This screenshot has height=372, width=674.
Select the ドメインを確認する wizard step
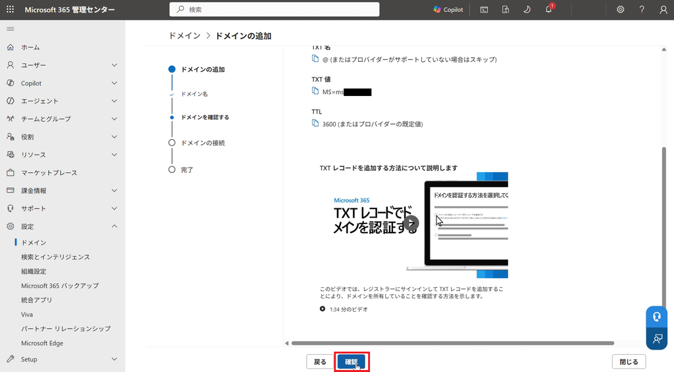[x=205, y=117]
